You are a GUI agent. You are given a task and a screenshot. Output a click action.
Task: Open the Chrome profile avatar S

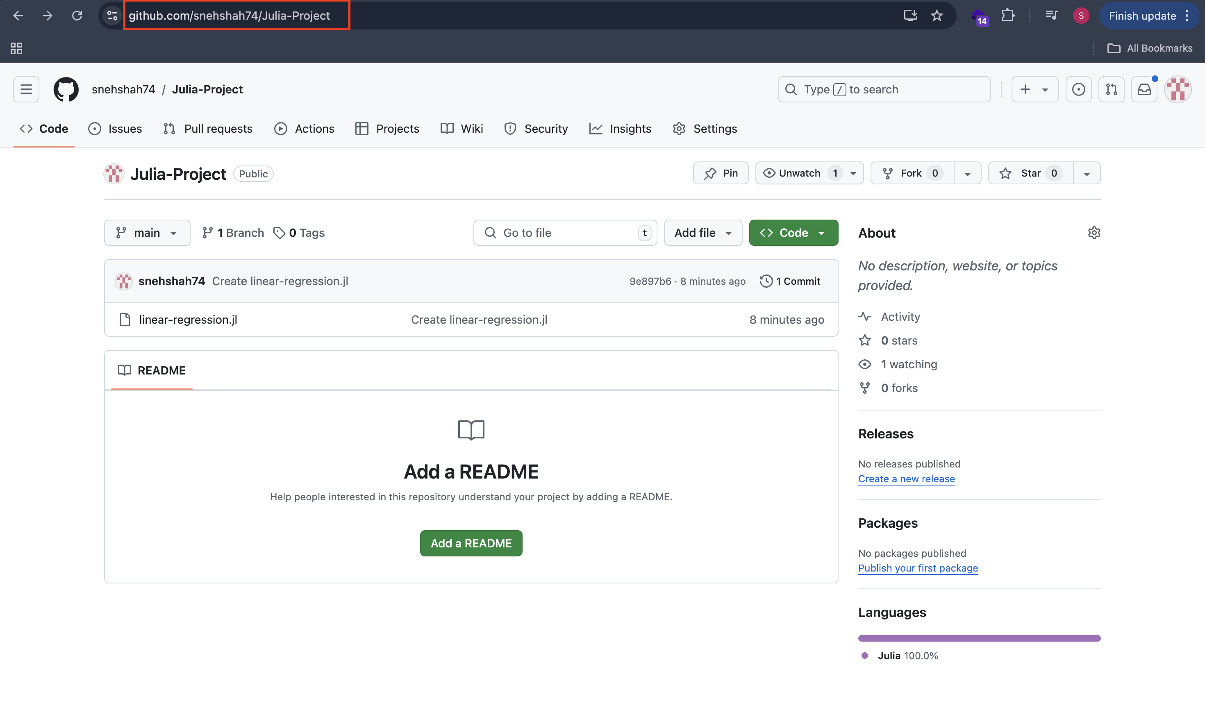coord(1081,16)
